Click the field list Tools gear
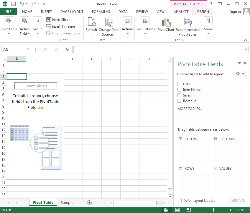Screen dimensions: 250x213 click(238, 74)
